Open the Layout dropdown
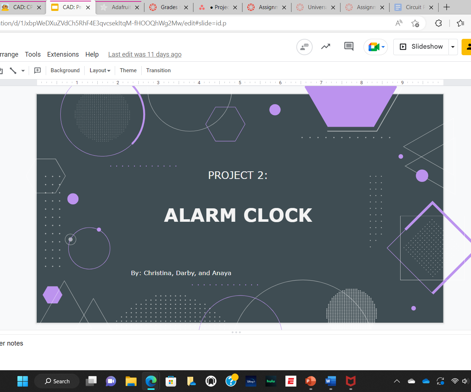The width and height of the screenshot is (471, 392). pyautogui.click(x=100, y=70)
